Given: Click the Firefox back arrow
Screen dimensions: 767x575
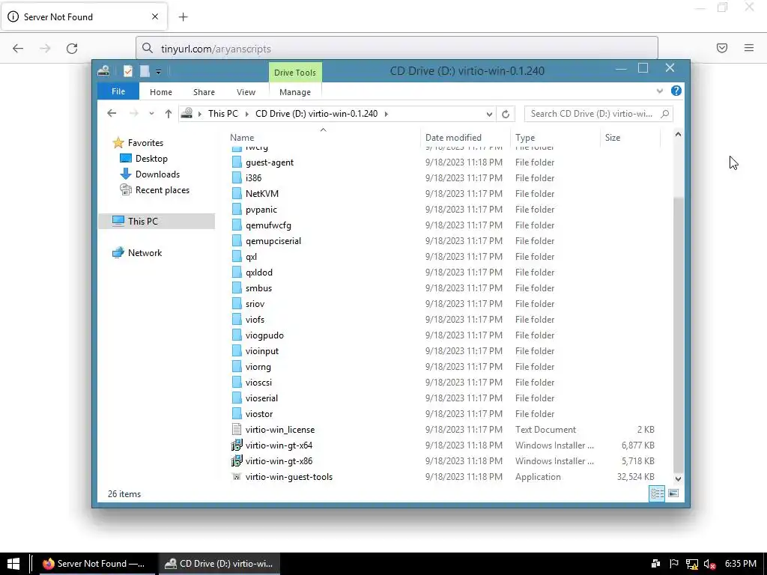Looking at the screenshot, I should click(18, 49).
